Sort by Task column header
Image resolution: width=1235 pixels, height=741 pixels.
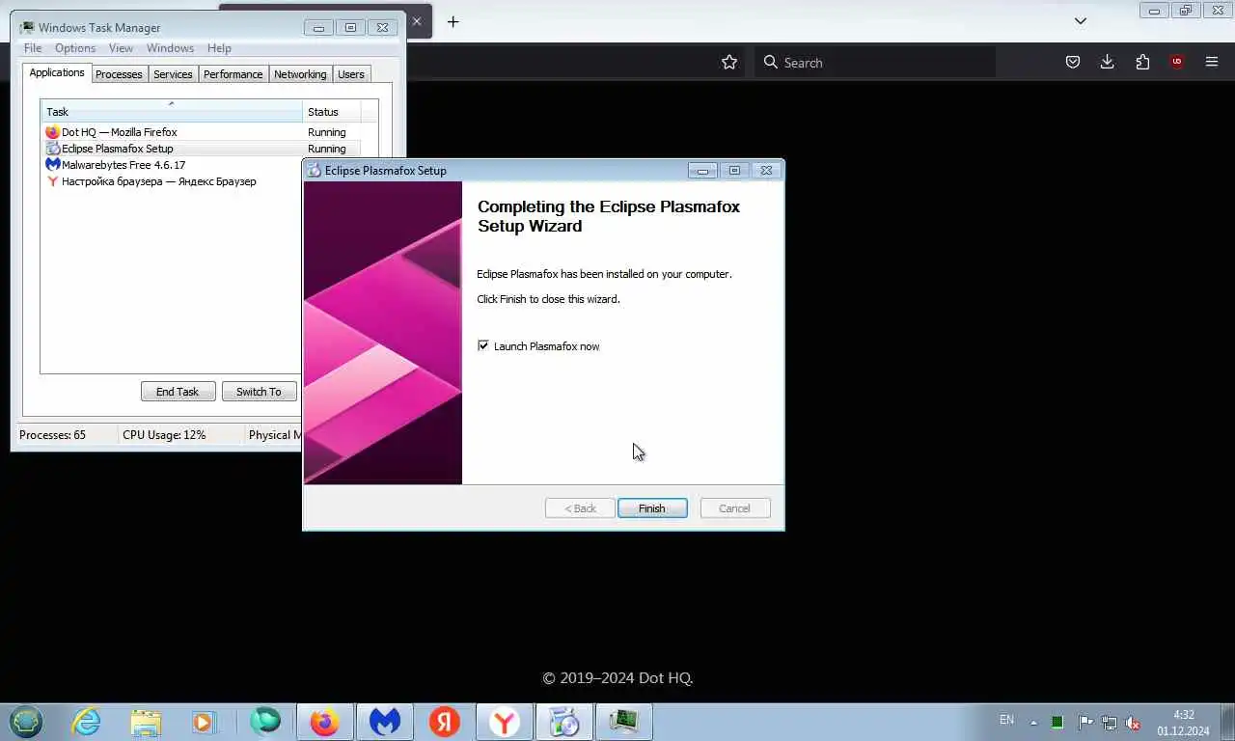point(171,111)
